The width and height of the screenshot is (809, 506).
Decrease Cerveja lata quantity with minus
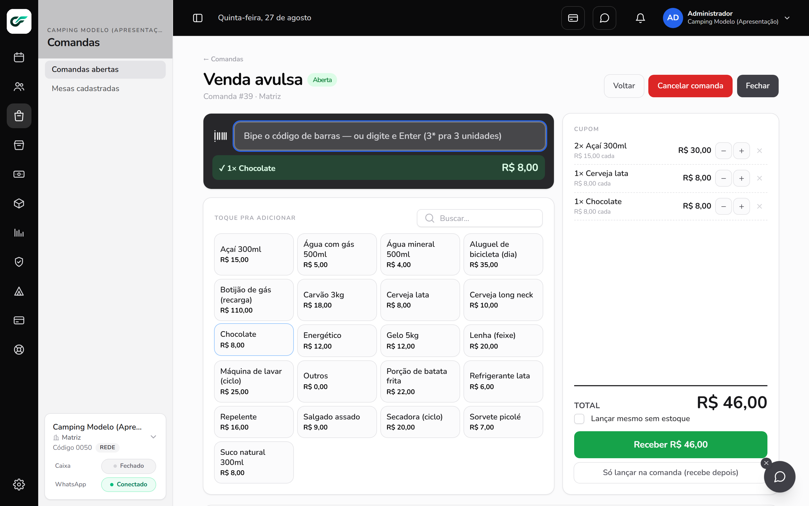(723, 178)
